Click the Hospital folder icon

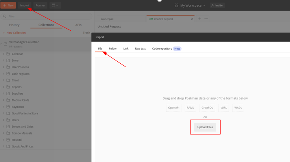click(x=8, y=140)
